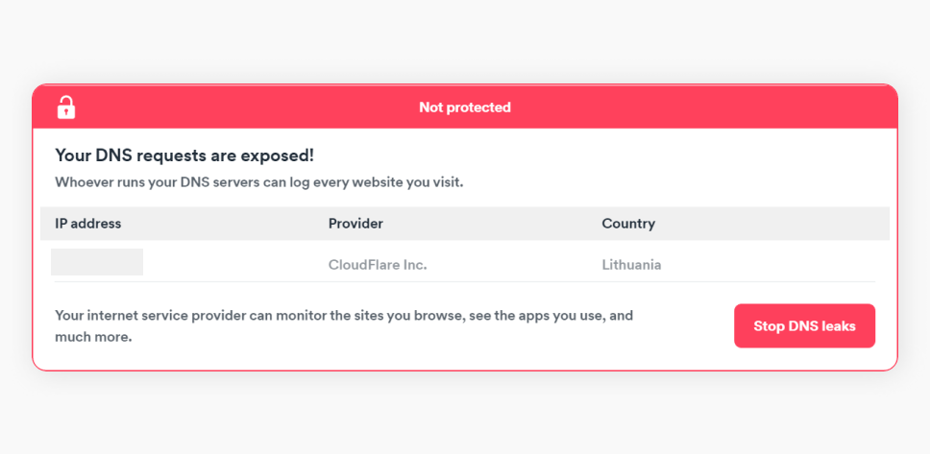930x454 pixels.
Task: Click the words 'much more.' in the warning
Action: point(93,338)
